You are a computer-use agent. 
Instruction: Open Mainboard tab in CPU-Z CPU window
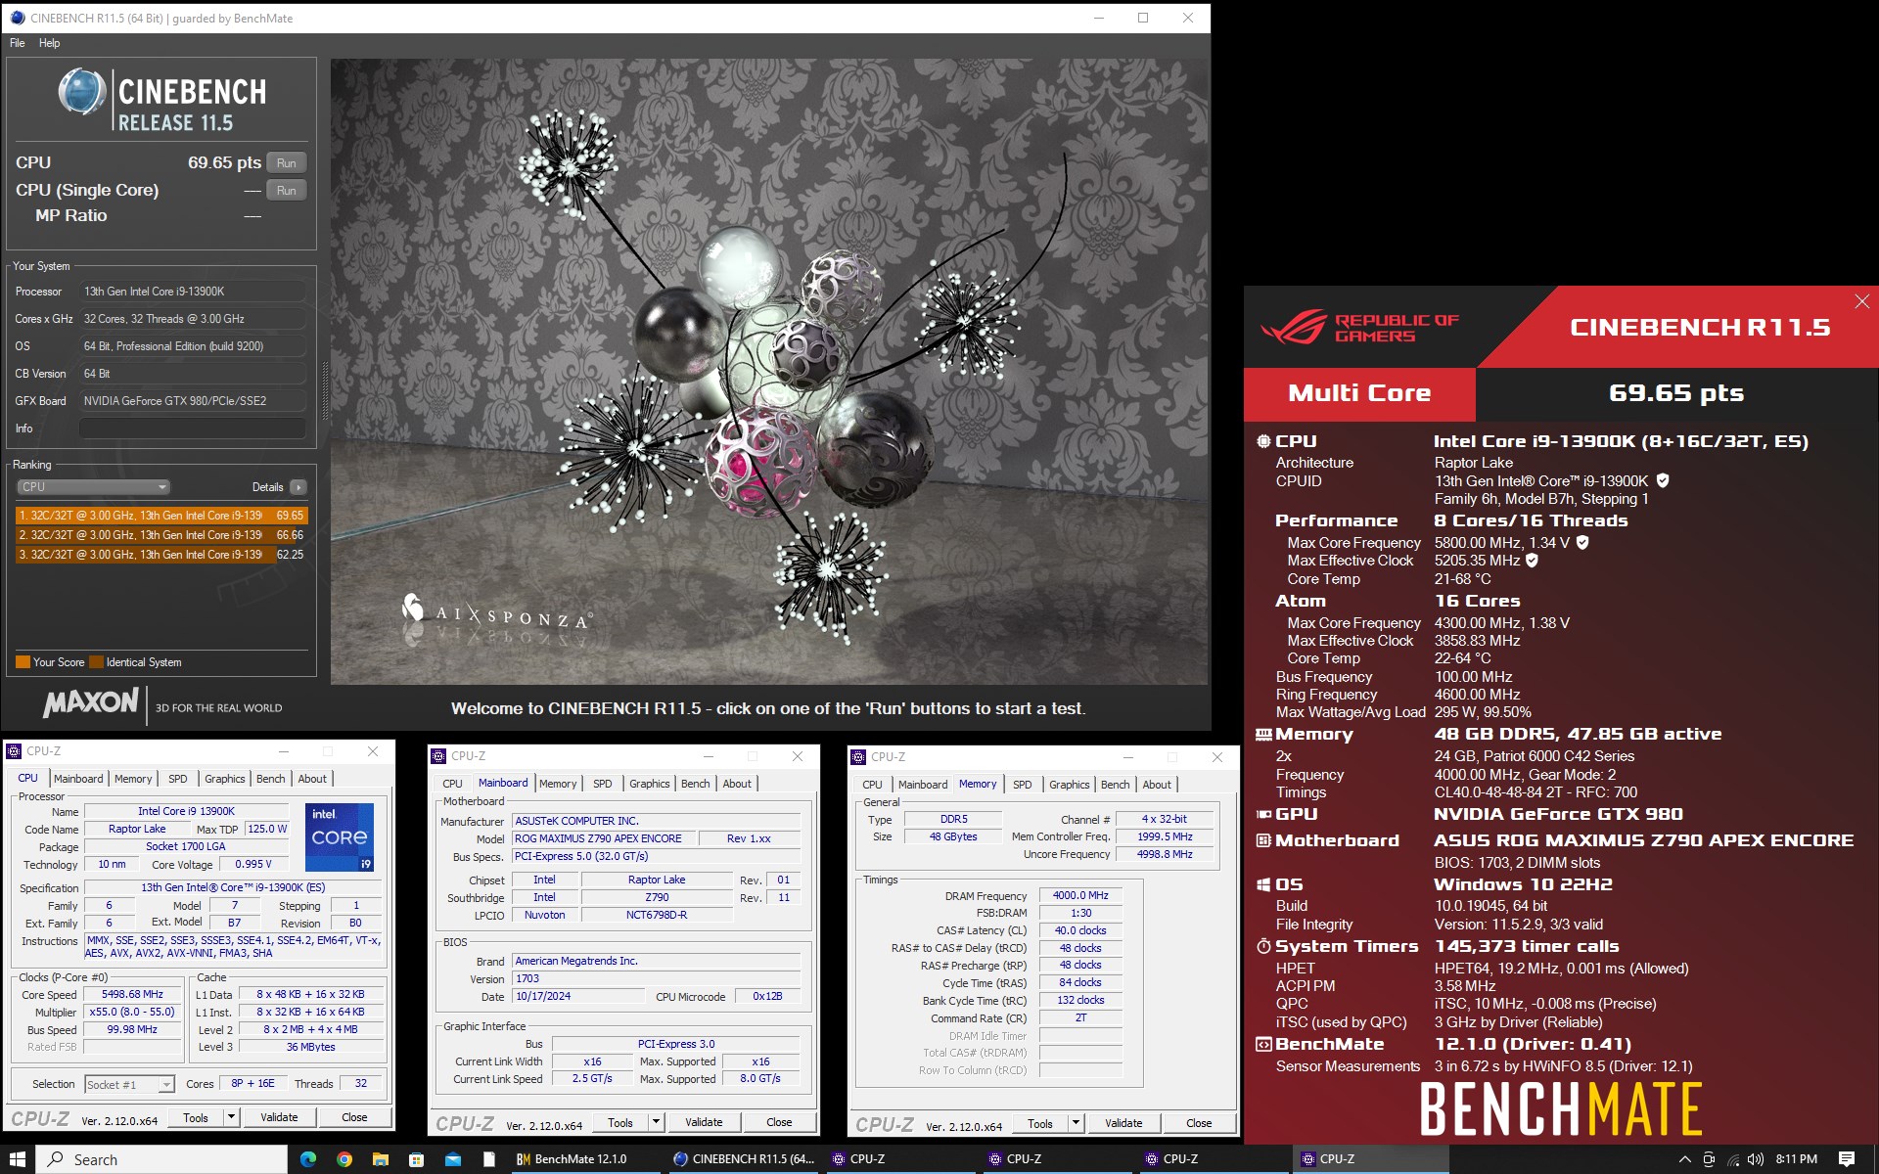tap(78, 779)
